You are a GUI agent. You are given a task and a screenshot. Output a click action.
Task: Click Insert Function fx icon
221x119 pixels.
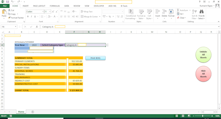pos(37,27)
